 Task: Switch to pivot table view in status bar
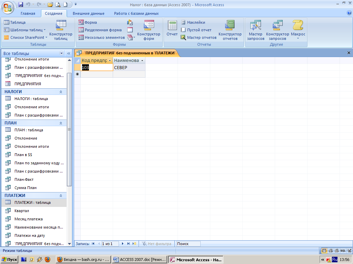pos(331,251)
